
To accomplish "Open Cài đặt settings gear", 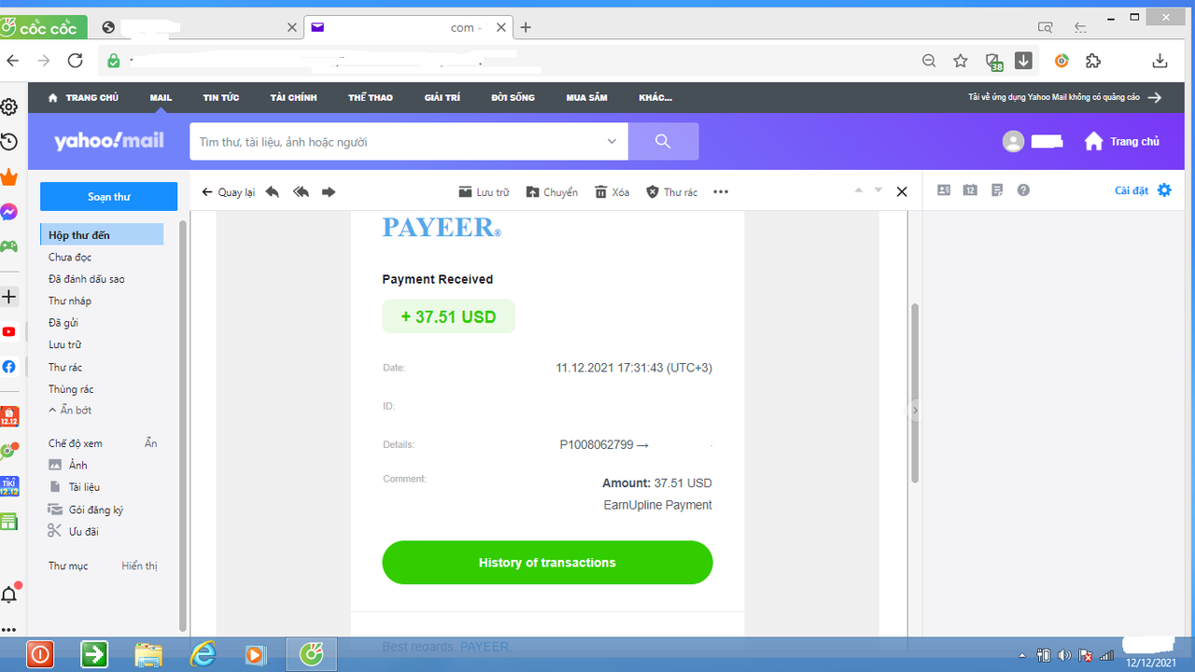I will point(1164,190).
